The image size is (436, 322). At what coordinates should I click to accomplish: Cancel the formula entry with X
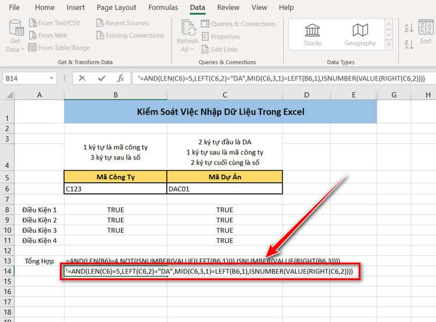82,78
